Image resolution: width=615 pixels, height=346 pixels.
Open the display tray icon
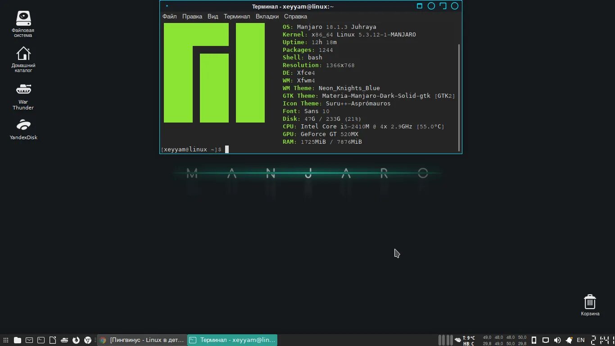546,340
